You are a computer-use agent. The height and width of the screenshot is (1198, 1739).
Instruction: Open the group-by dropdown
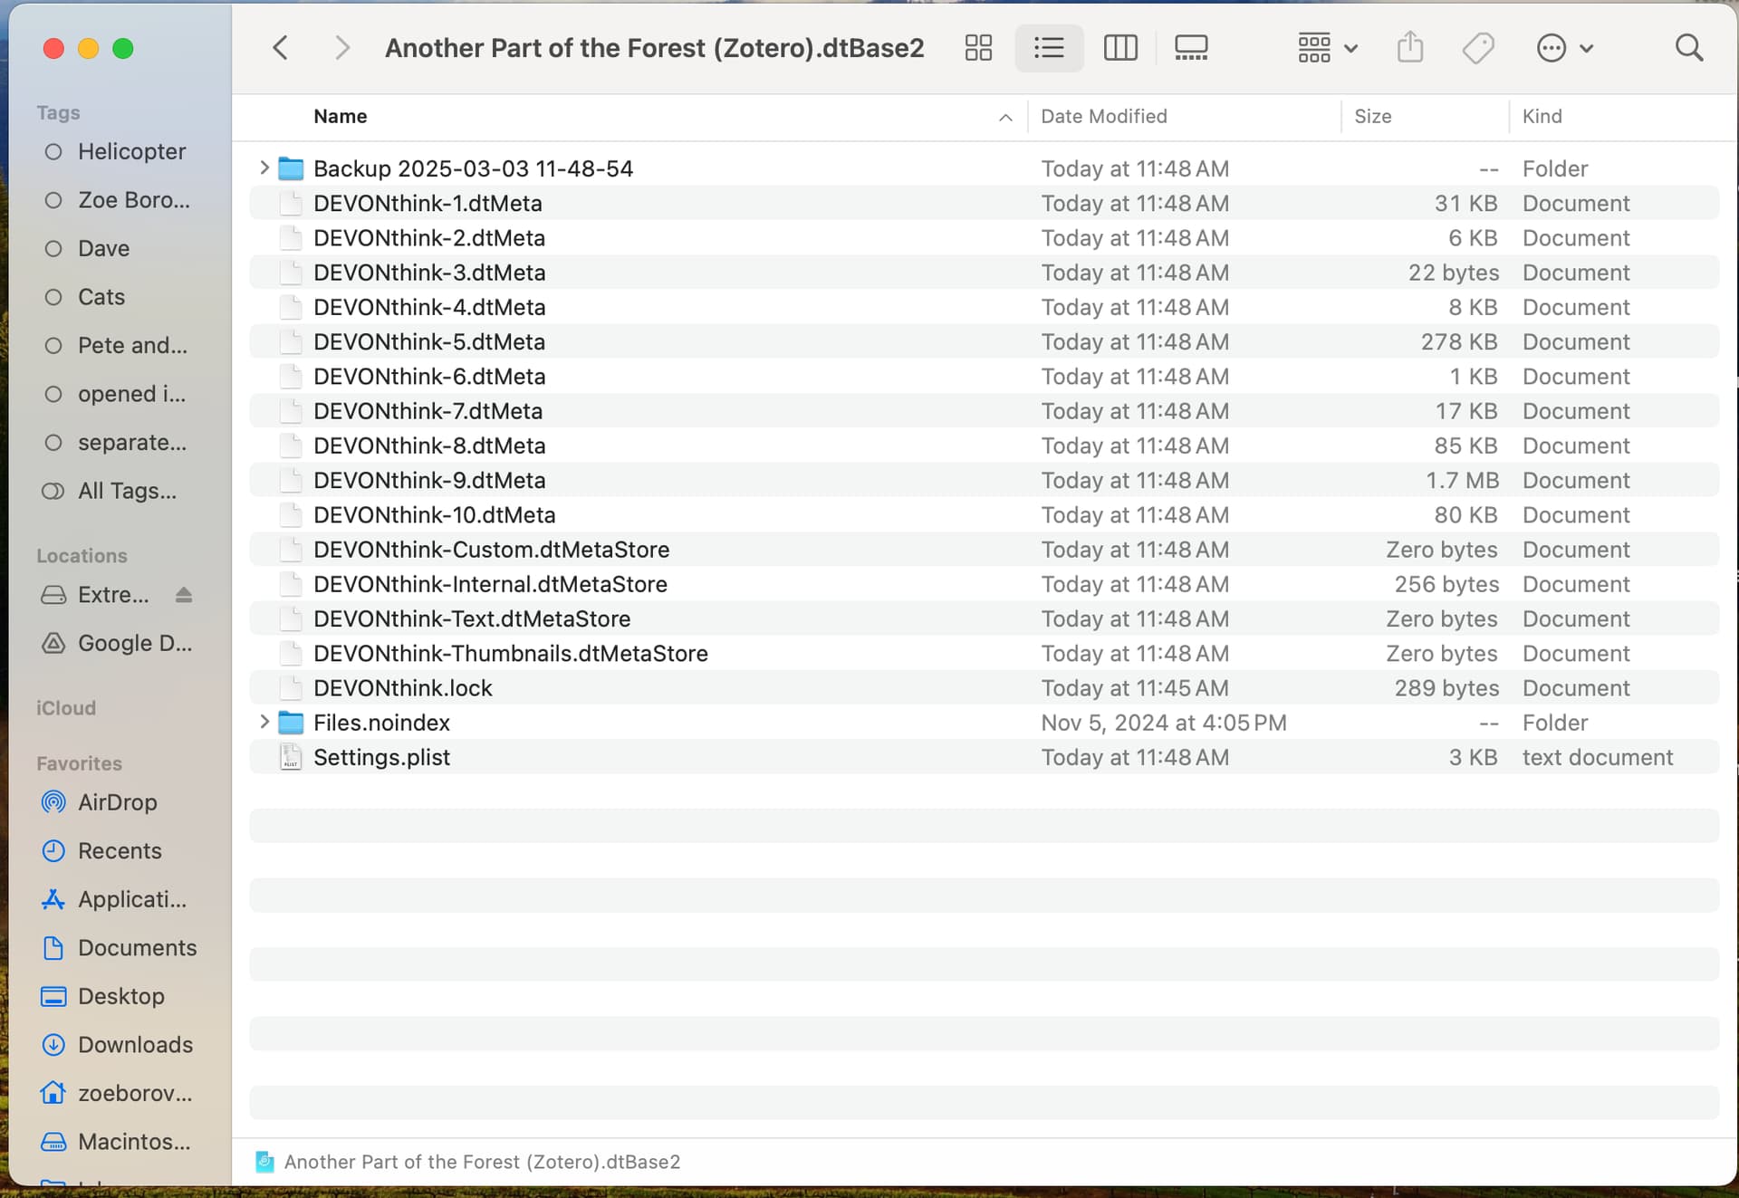[x=1327, y=48]
